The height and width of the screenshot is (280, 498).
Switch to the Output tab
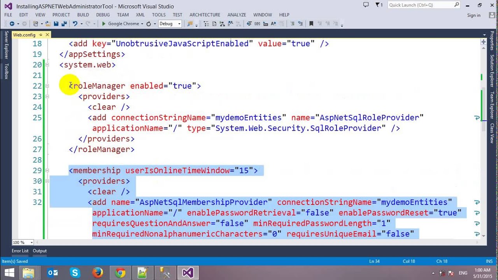40,251
